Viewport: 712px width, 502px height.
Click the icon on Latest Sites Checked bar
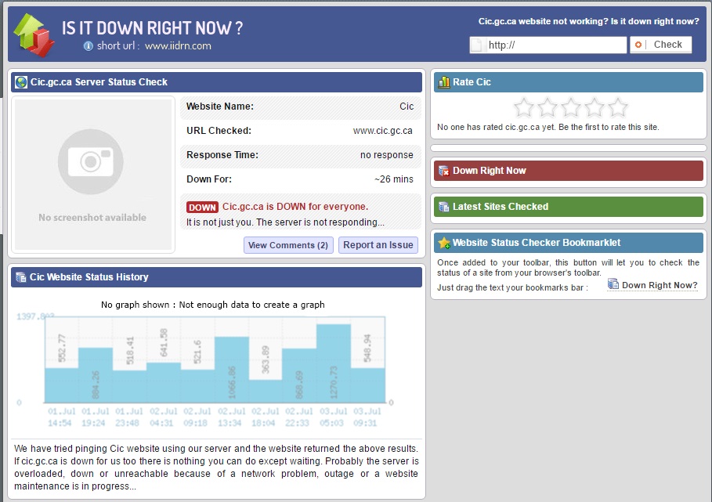(x=443, y=207)
